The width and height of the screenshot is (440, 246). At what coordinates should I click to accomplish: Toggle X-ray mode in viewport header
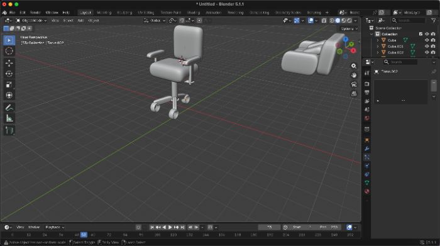click(324, 21)
